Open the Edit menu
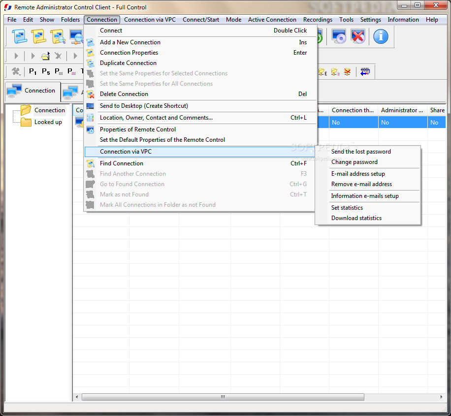 coord(28,20)
